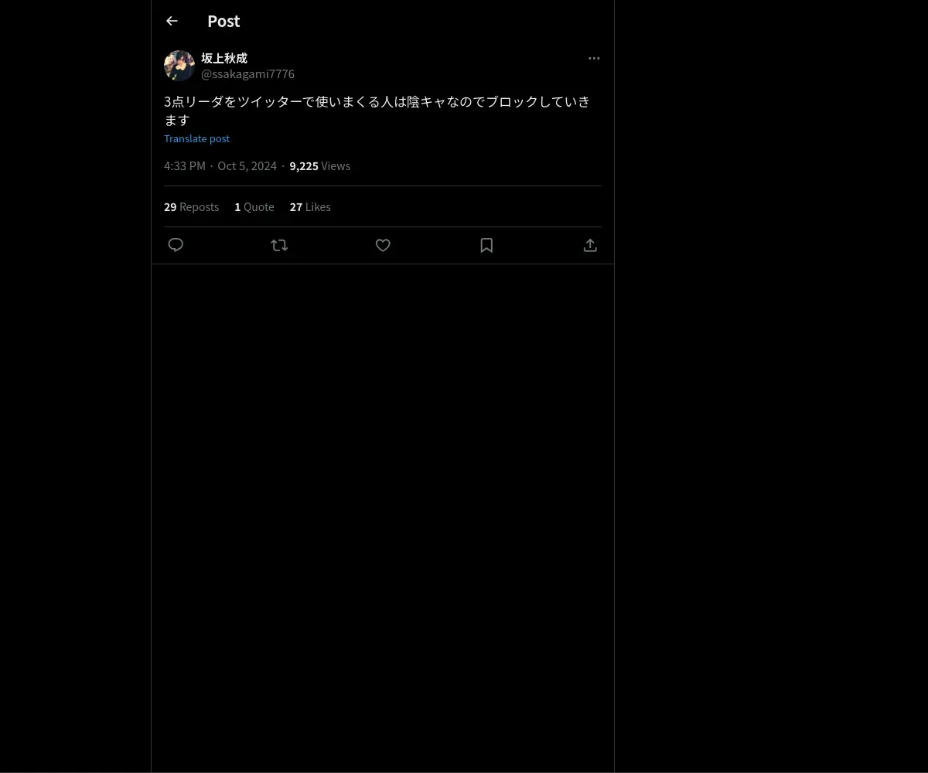Image resolution: width=928 pixels, height=773 pixels.
Task: Click the 9,225 Views count
Action: point(319,166)
